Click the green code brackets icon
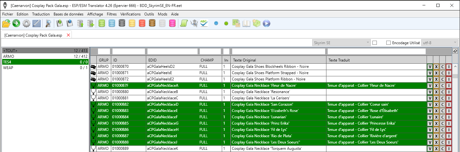Image resolution: width=460 pixels, height=152 pixels. [236, 23]
